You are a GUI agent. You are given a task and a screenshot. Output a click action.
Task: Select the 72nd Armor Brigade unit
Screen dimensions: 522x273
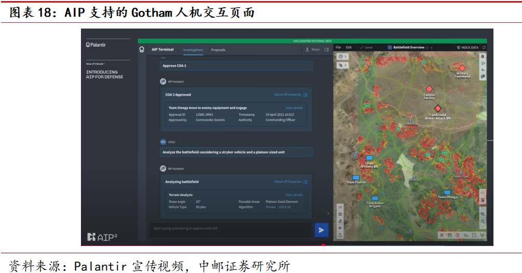pos(375,198)
